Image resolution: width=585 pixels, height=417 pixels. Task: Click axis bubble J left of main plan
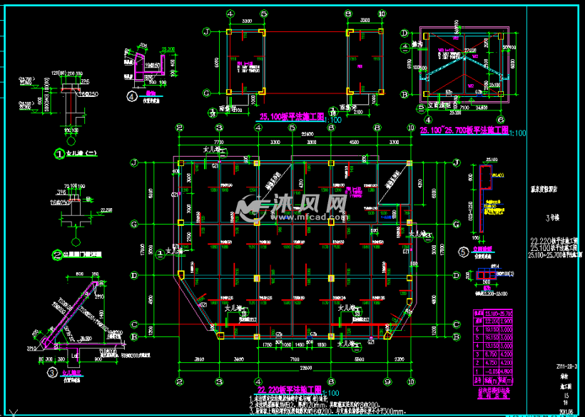(133, 163)
